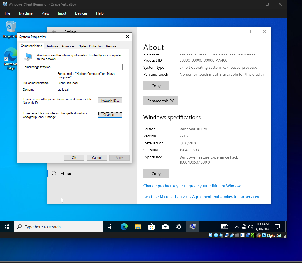This screenshot has width=302, height=263.
Task: Click Settings gear in taskbar
Action: pos(179,227)
